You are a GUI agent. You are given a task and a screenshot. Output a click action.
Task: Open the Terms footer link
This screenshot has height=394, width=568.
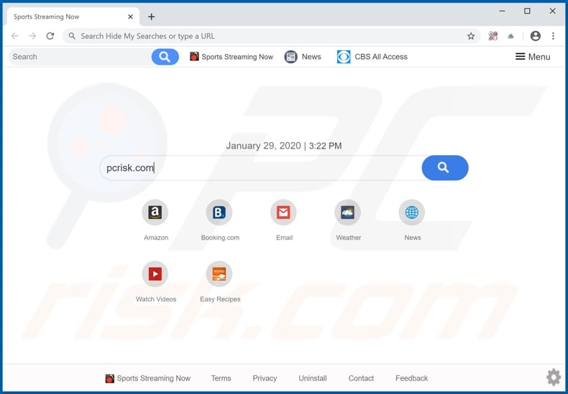pyautogui.click(x=221, y=378)
